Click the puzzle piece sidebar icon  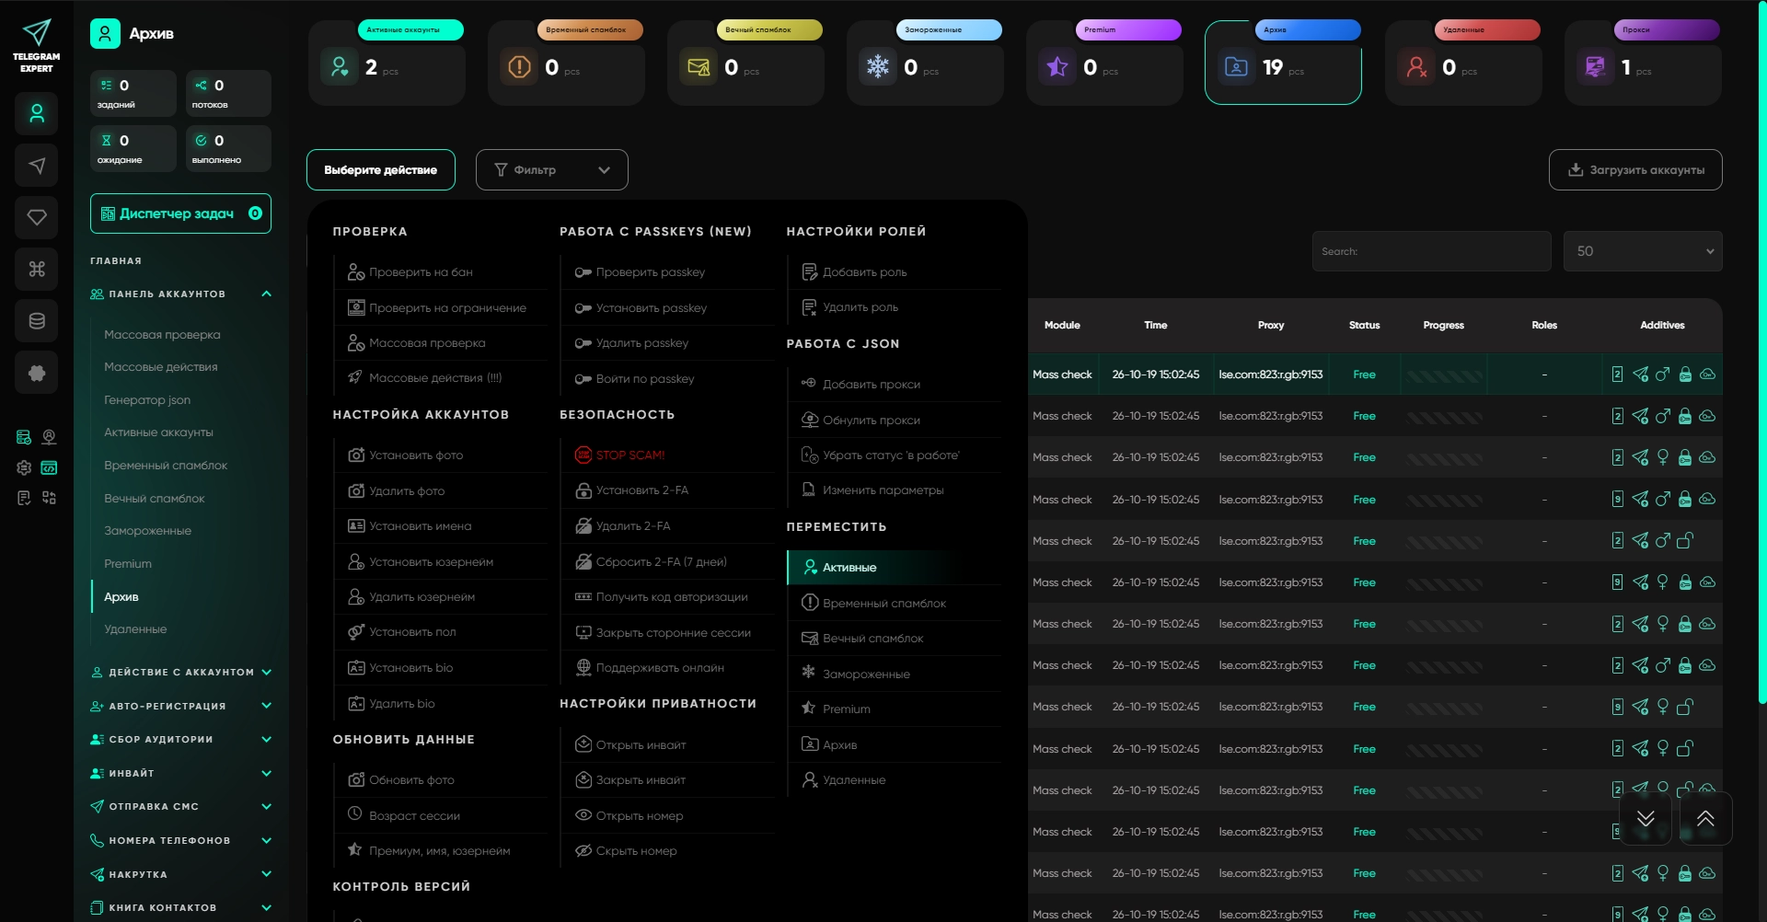37,373
